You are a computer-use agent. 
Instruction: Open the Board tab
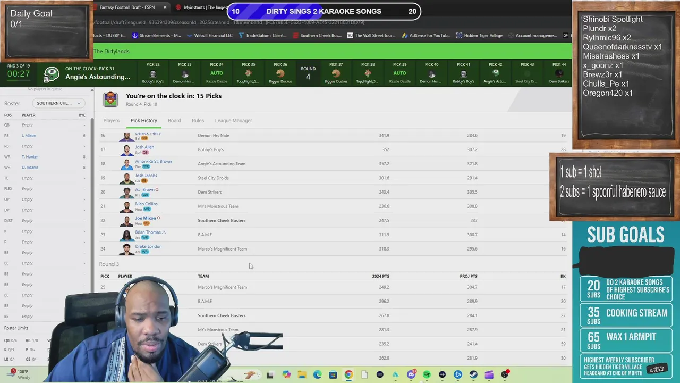[x=174, y=121]
